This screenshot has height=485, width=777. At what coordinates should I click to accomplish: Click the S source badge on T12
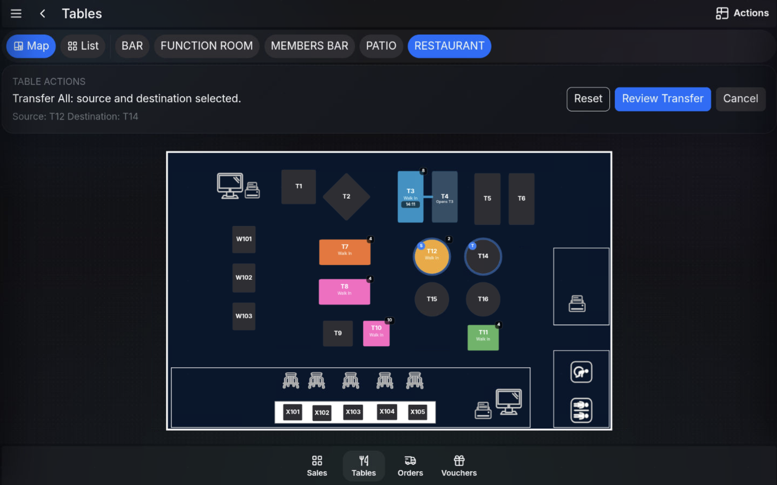(421, 245)
